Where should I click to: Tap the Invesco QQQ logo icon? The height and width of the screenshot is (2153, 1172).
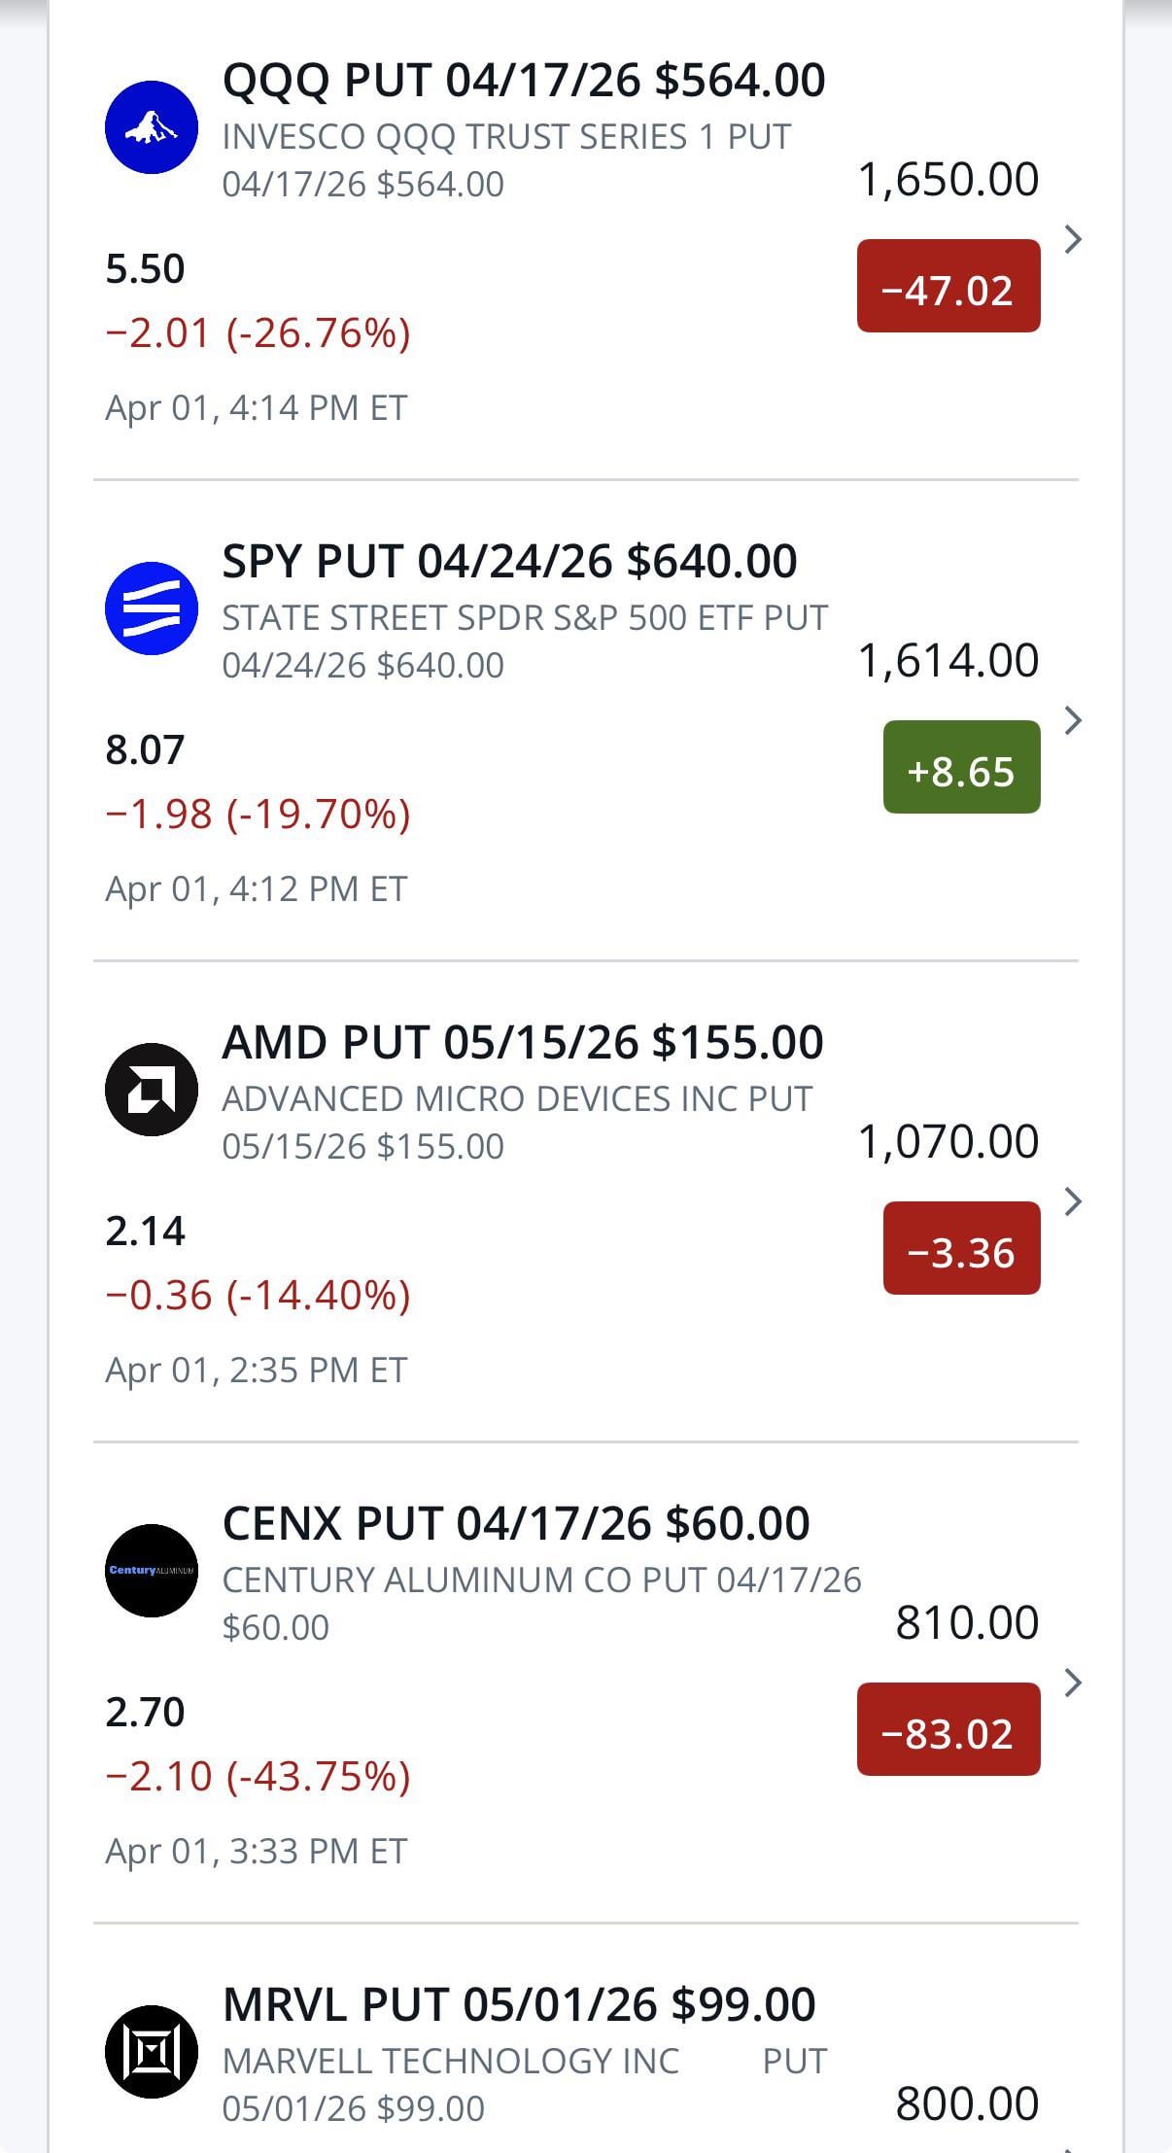pyautogui.click(x=152, y=127)
